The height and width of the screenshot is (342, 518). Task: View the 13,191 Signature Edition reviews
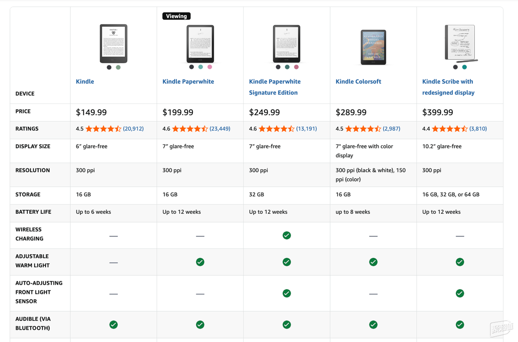click(306, 129)
